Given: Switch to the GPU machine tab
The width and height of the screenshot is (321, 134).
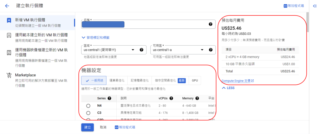Looking at the screenshot, I should 195,81.
